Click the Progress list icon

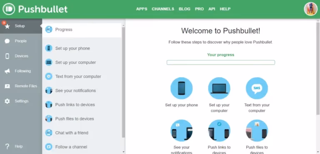pos(49,29)
